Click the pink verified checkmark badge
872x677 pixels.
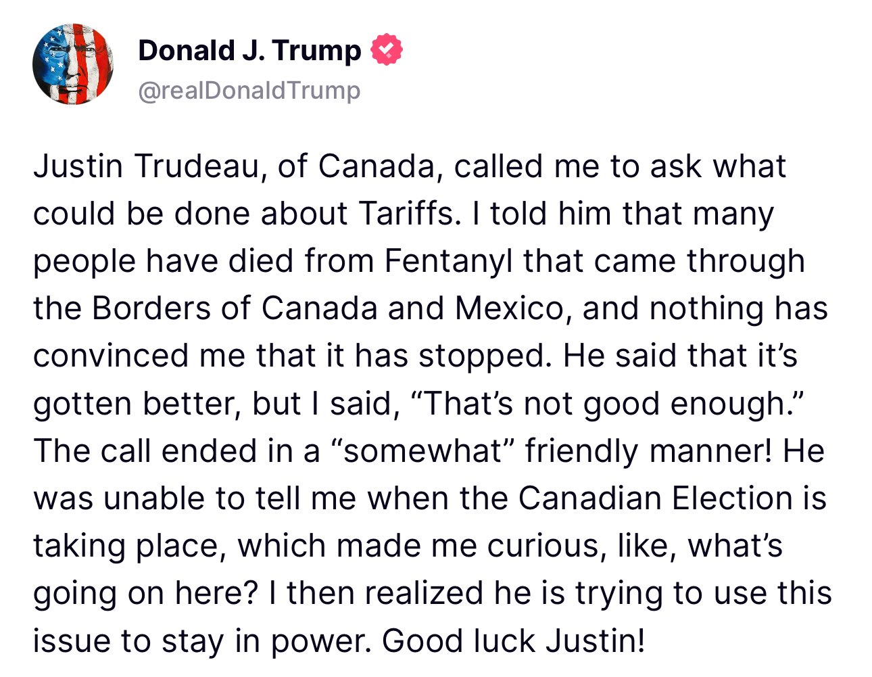(x=387, y=50)
